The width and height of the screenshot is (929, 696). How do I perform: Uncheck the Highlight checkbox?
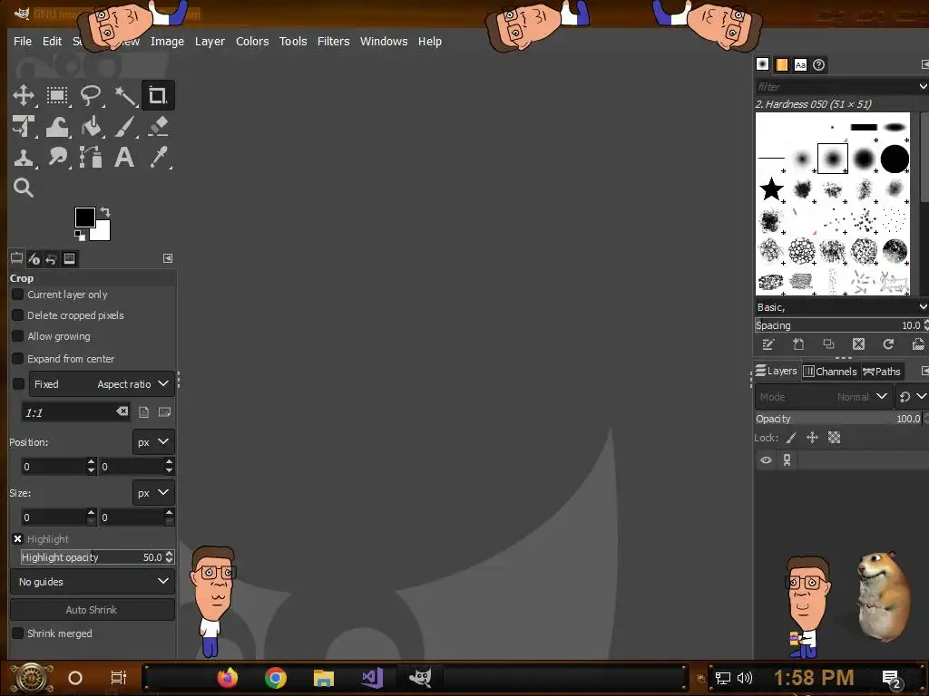click(x=18, y=538)
